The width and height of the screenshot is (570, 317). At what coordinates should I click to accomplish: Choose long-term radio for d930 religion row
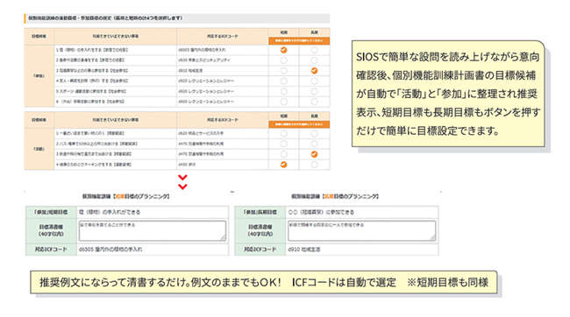point(314,60)
